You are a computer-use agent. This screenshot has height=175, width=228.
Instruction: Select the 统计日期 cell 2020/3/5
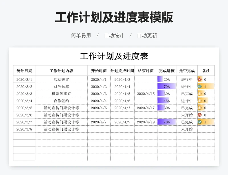pyautogui.click(x=24, y=108)
